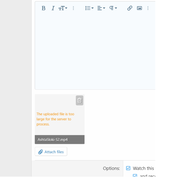Open the text alignment dropdown

pyautogui.click(x=101, y=8)
